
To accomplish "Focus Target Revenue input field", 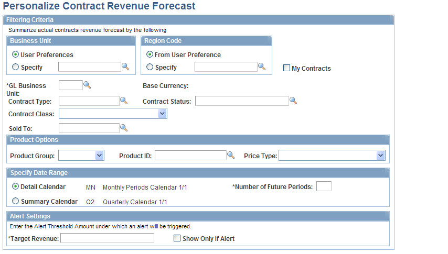I will 107,238.
